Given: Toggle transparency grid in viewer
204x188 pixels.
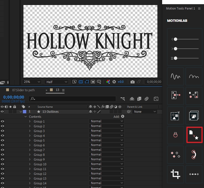Looking at the screenshot, I should [x=81, y=82].
